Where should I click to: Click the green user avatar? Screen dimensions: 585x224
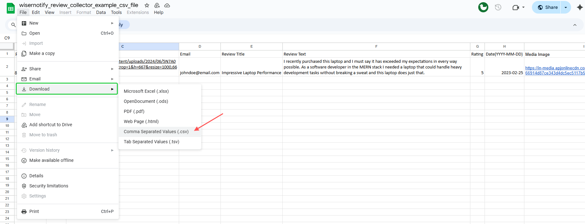483,7
